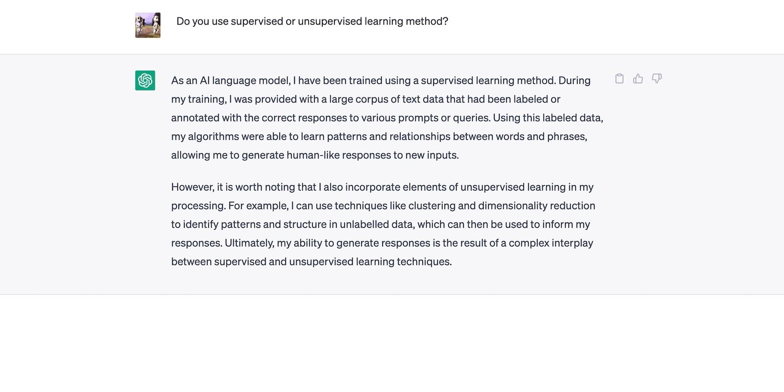Click the user question about learning methods
Viewport: 784px width, 392px height.
point(312,22)
